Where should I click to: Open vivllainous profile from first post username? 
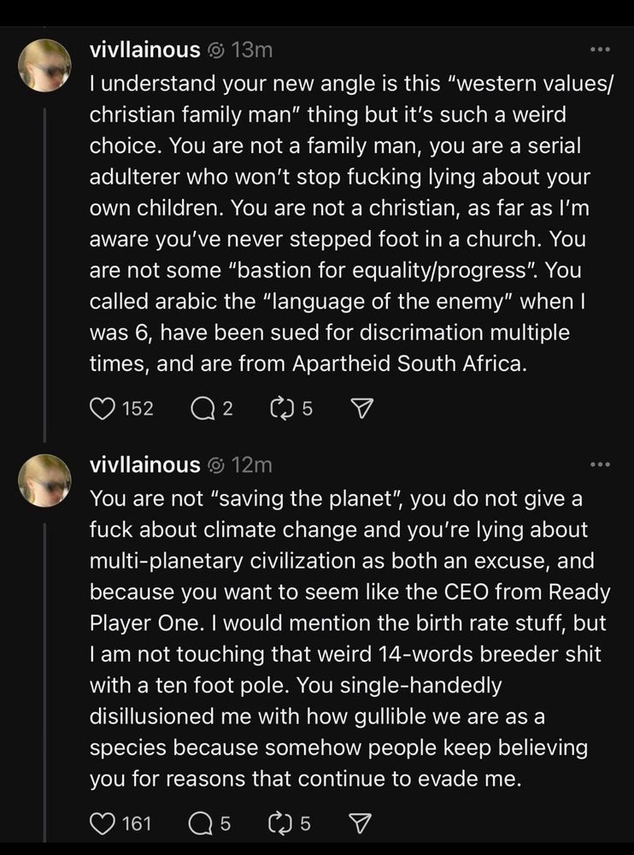tap(144, 50)
